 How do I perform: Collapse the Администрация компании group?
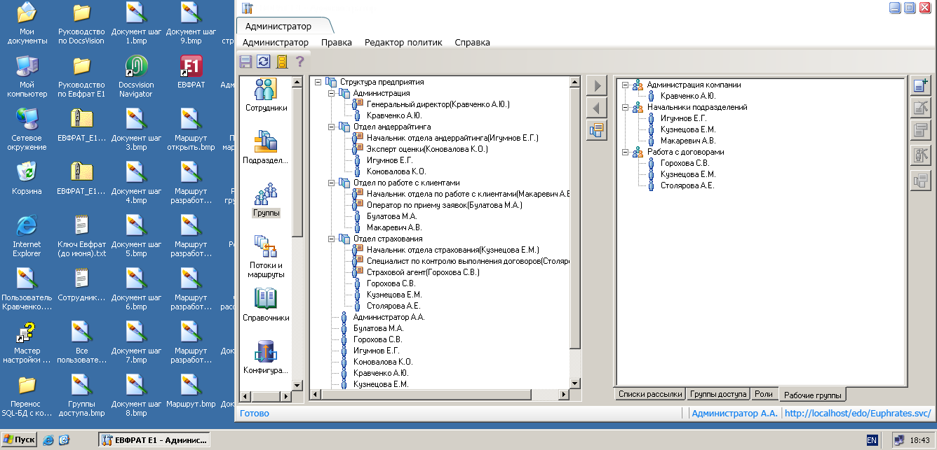tap(625, 85)
